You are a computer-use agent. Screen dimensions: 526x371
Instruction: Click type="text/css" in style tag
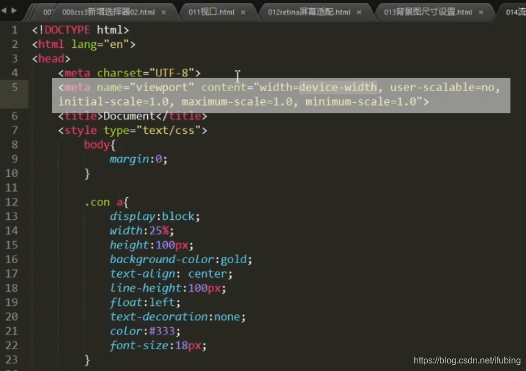[x=152, y=131]
